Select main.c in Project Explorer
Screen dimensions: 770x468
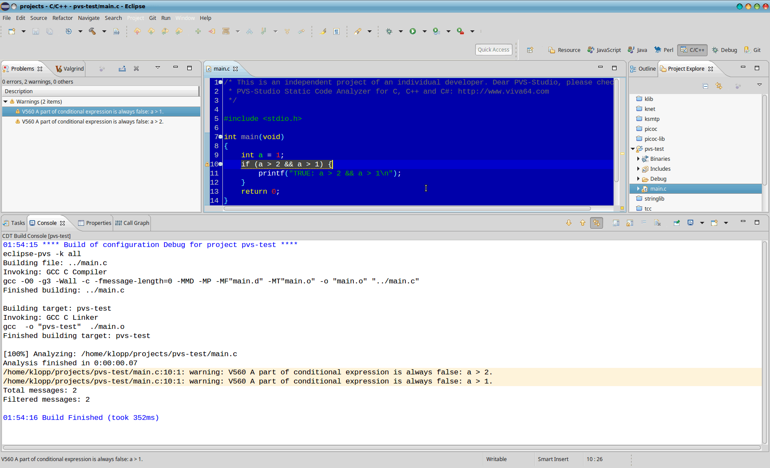tap(695, 188)
